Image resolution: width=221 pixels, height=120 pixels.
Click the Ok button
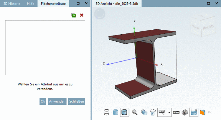43,101
